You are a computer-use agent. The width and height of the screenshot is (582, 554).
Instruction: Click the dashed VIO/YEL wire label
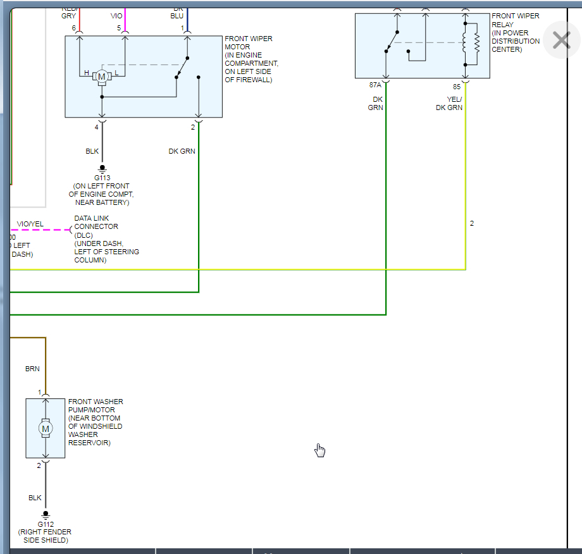coord(30,224)
